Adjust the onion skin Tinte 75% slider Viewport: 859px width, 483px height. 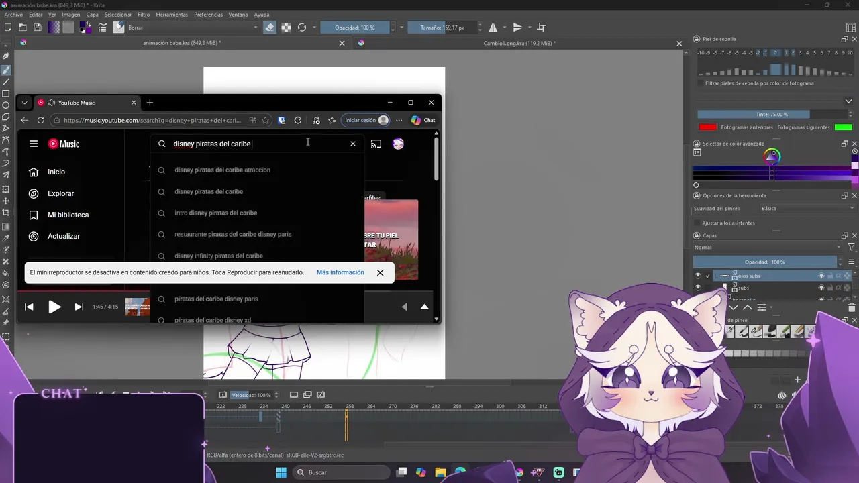coord(772,115)
